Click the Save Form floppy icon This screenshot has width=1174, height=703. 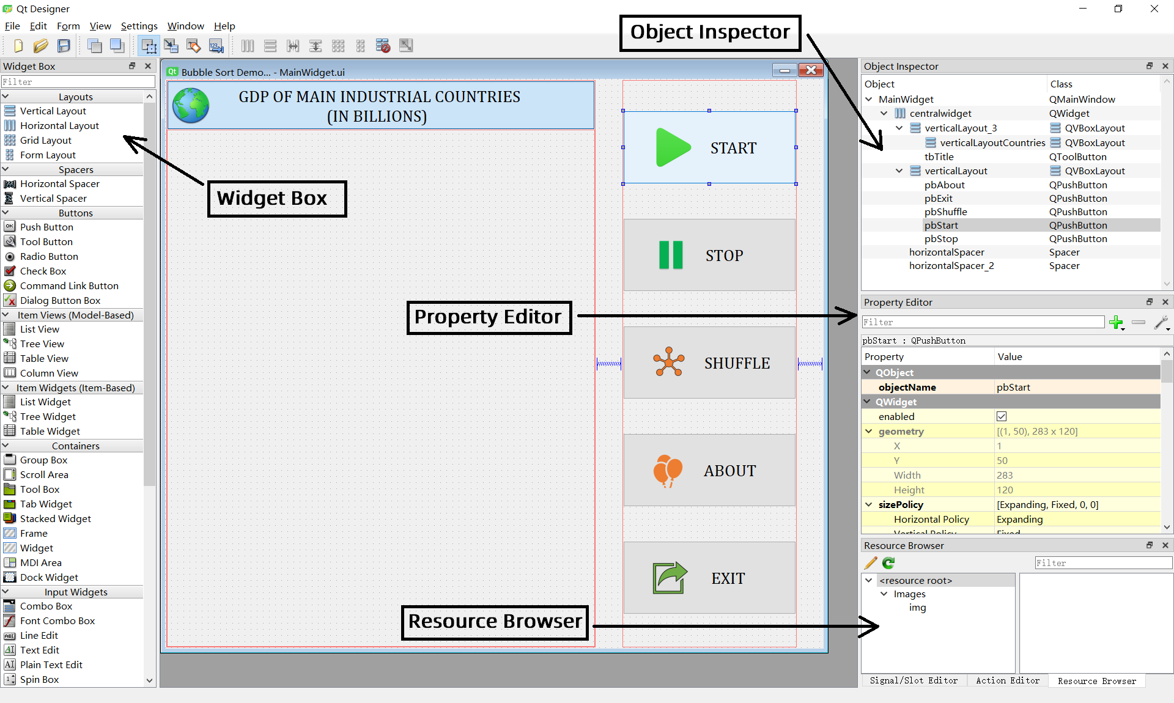[64, 46]
